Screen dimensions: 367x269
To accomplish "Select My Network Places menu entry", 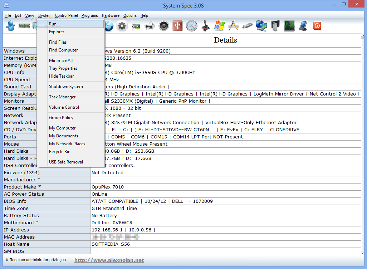I will [x=71, y=144].
